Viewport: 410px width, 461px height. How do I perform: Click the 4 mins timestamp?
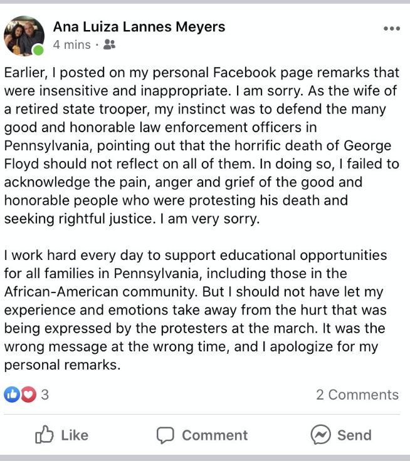[72, 44]
